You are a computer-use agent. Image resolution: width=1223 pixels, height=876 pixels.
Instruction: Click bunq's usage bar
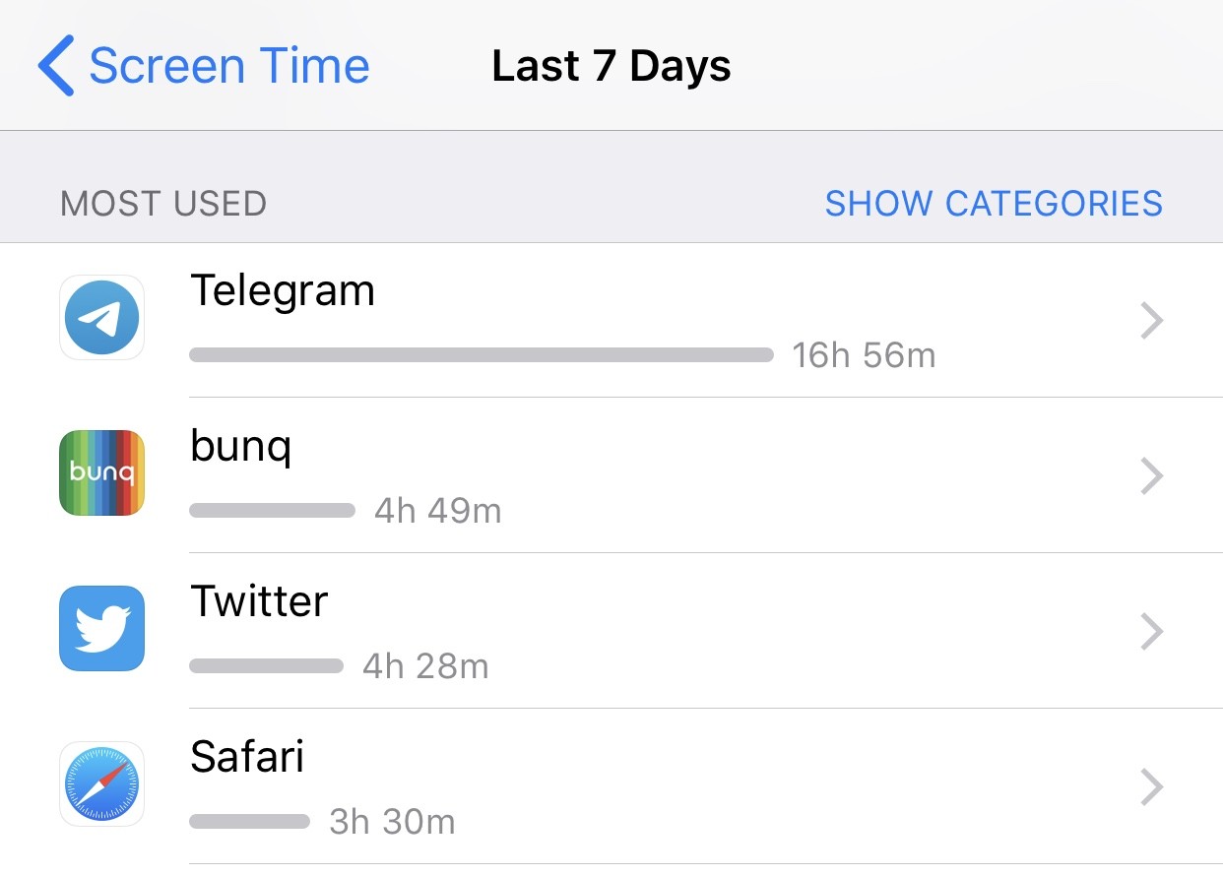coord(272,510)
